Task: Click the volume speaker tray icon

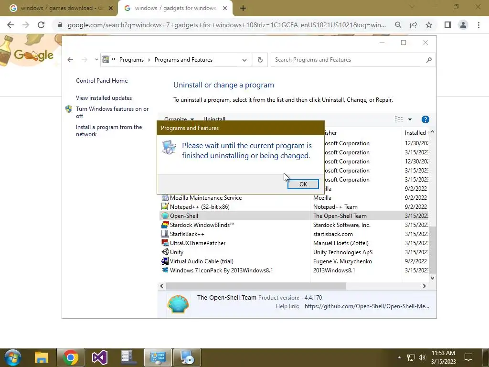Action: click(x=422, y=357)
